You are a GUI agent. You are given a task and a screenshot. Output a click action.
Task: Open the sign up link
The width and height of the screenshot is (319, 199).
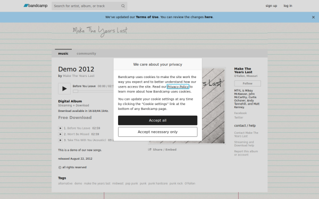pyautogui.click(x=271, y=6)
